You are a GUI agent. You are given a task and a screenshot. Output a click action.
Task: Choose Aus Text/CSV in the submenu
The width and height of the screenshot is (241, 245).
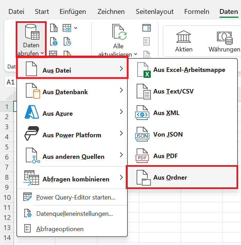pyautogui.click(x=182, y=91)
